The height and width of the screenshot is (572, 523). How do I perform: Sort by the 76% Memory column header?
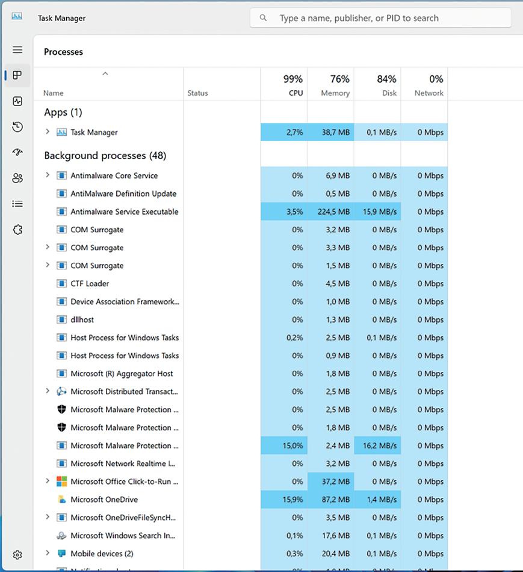point(330,84)
